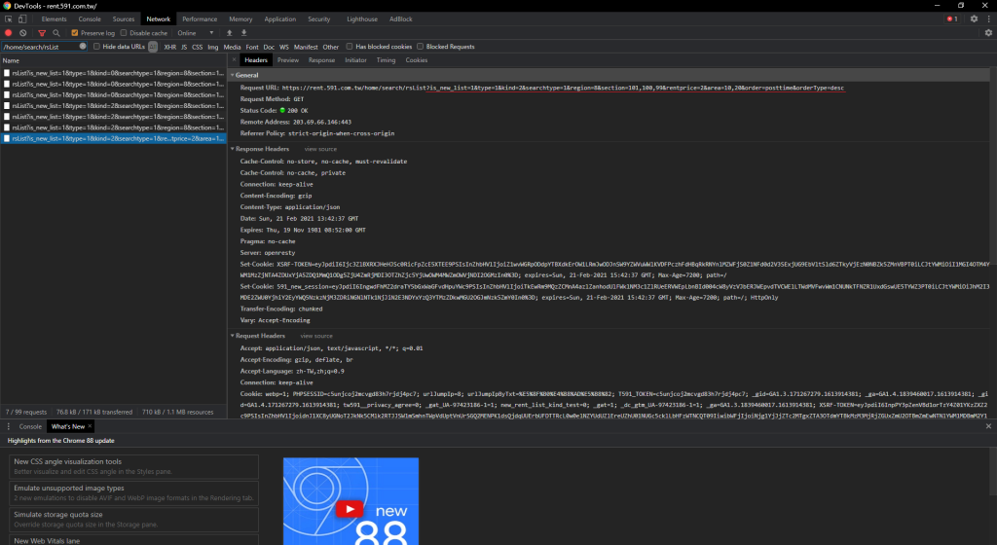Open the Memory panel
The width and height of the screenshot is (997, 545).
coord(240,19)
